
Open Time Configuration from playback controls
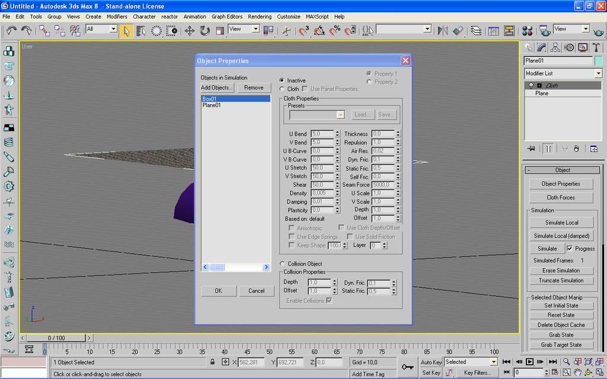(x=555, y=372)
